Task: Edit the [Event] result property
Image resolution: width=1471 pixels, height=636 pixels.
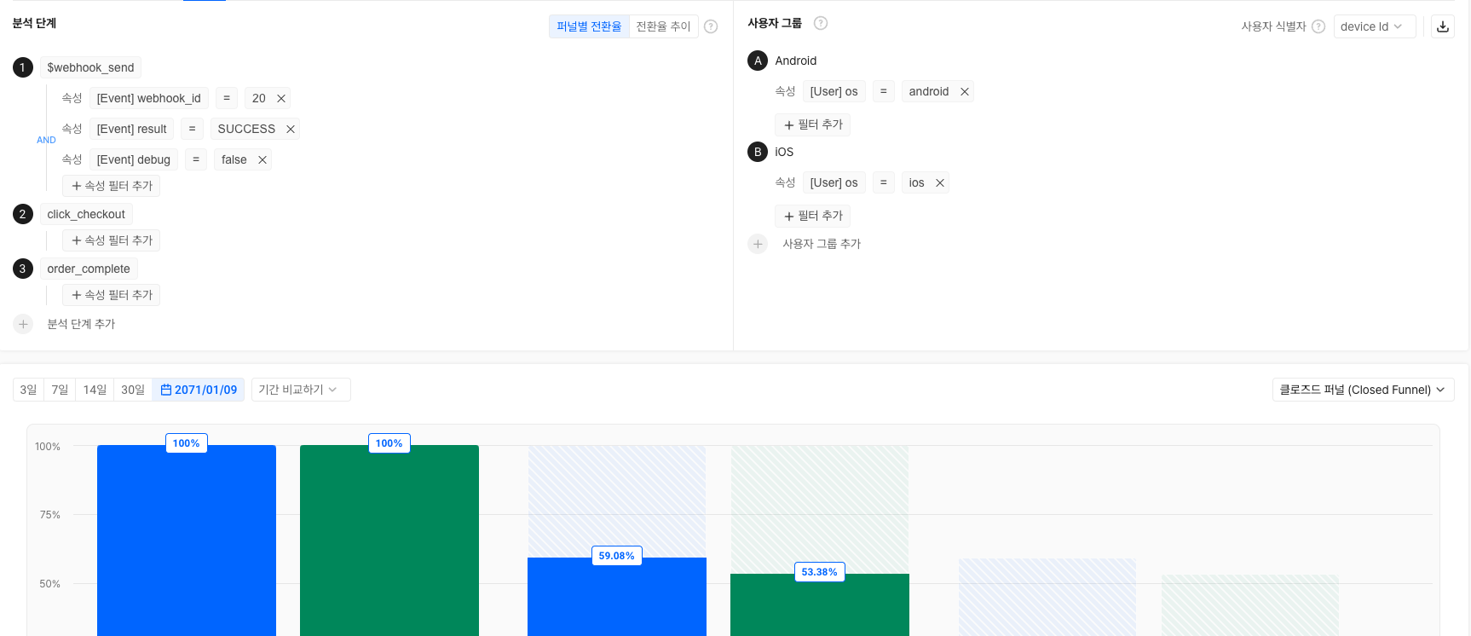Action: coord(132,129)
